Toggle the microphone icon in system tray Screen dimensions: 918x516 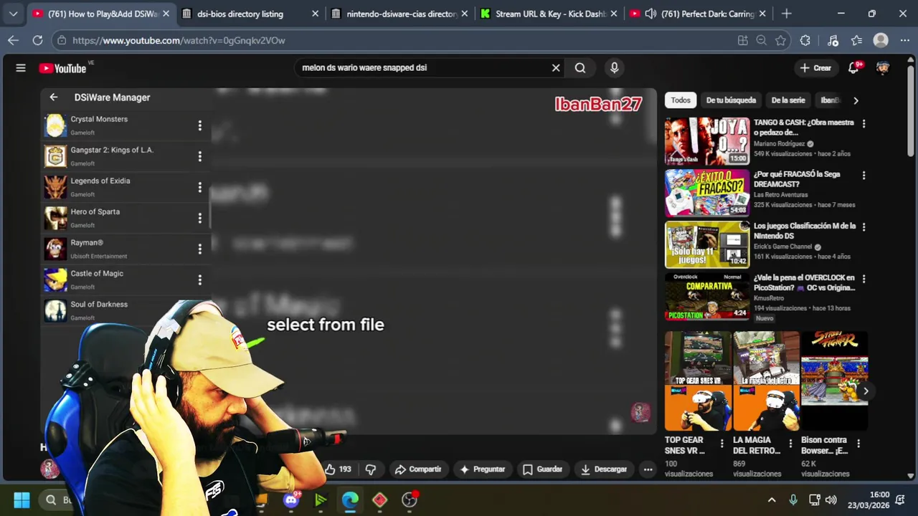click(793, 500)
